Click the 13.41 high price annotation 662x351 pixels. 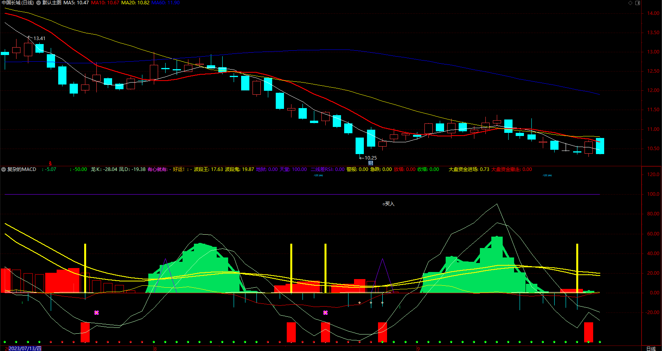point(39,39)
